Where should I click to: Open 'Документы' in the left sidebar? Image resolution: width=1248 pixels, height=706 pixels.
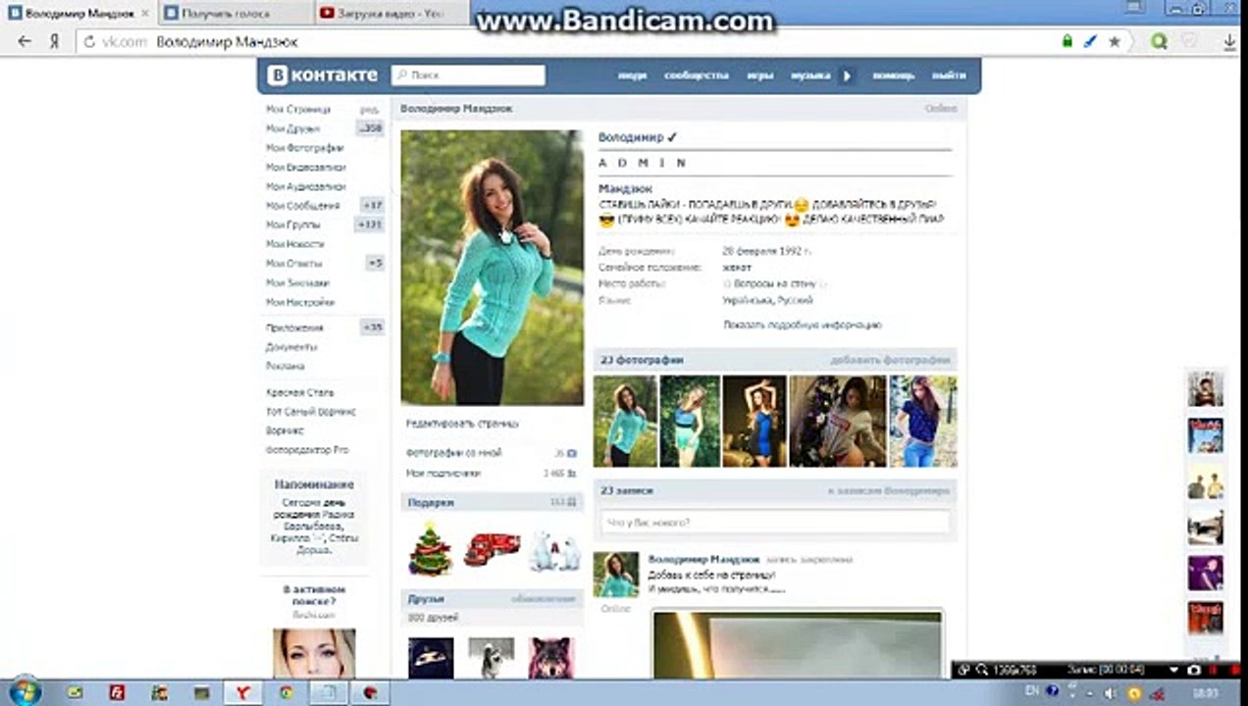291,347
